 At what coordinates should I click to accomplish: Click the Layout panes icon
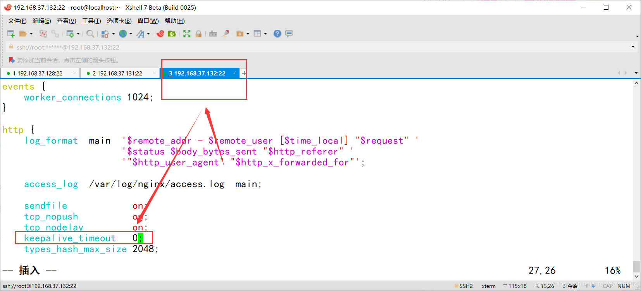click(257, 34)
